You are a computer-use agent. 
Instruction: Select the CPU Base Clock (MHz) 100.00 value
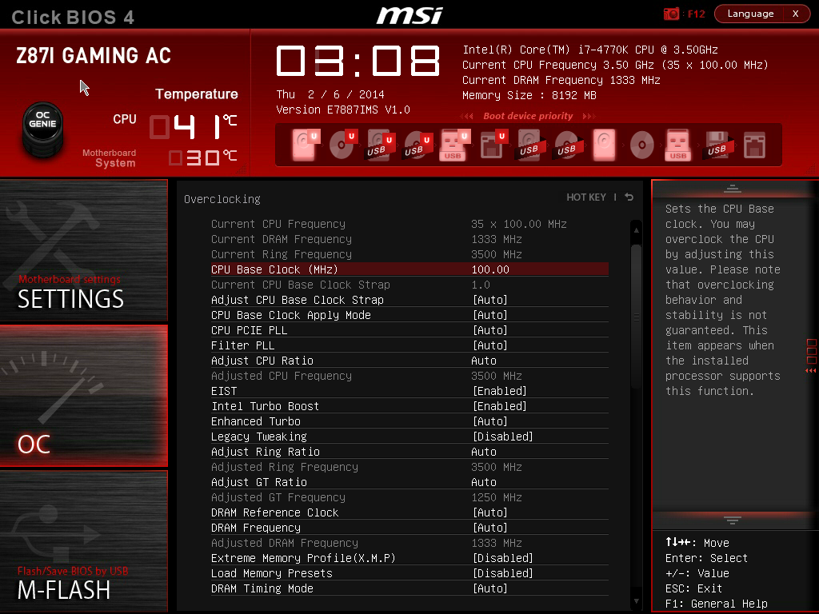[x=490, y=269]
